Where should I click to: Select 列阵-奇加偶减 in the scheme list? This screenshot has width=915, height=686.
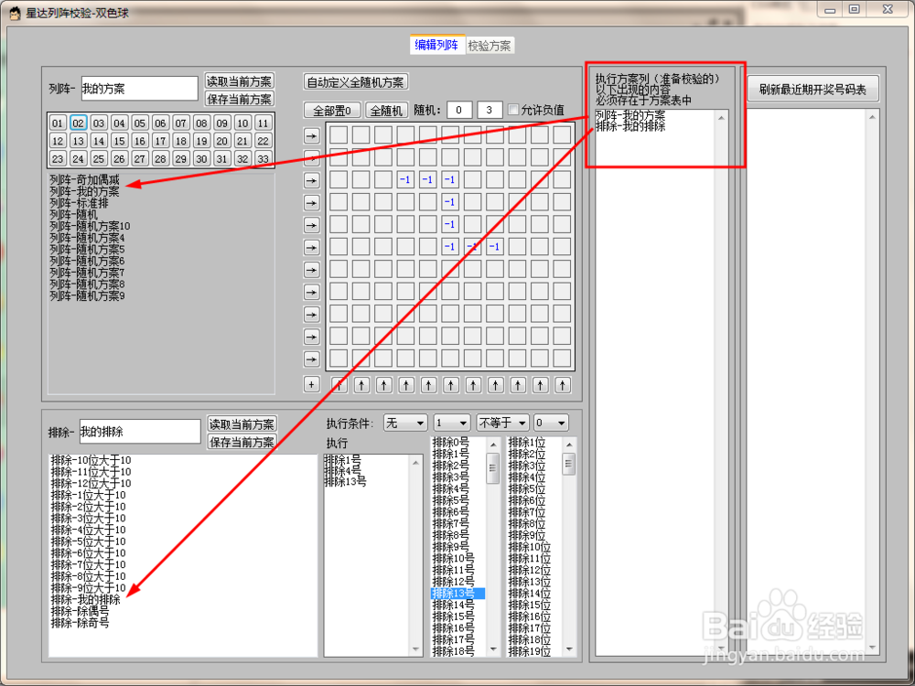coord(84,179)
